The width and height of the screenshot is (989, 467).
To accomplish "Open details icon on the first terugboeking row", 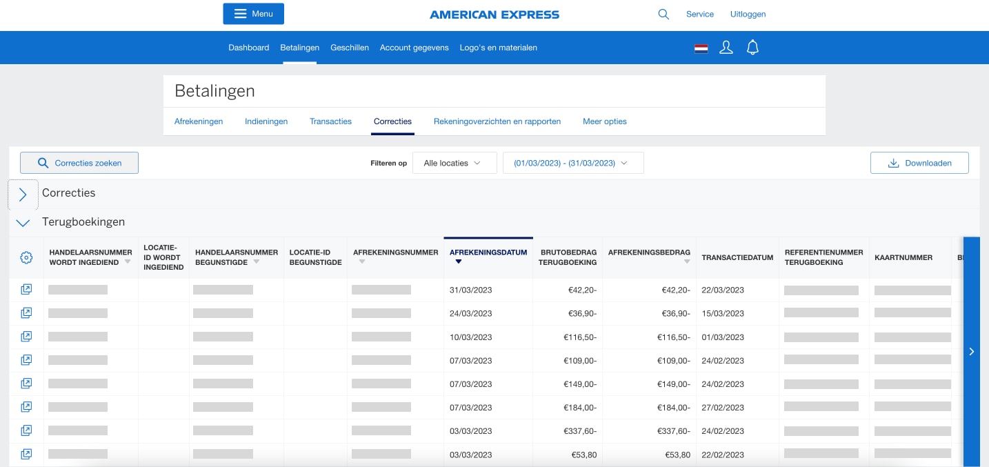I will tap(26, 289).
